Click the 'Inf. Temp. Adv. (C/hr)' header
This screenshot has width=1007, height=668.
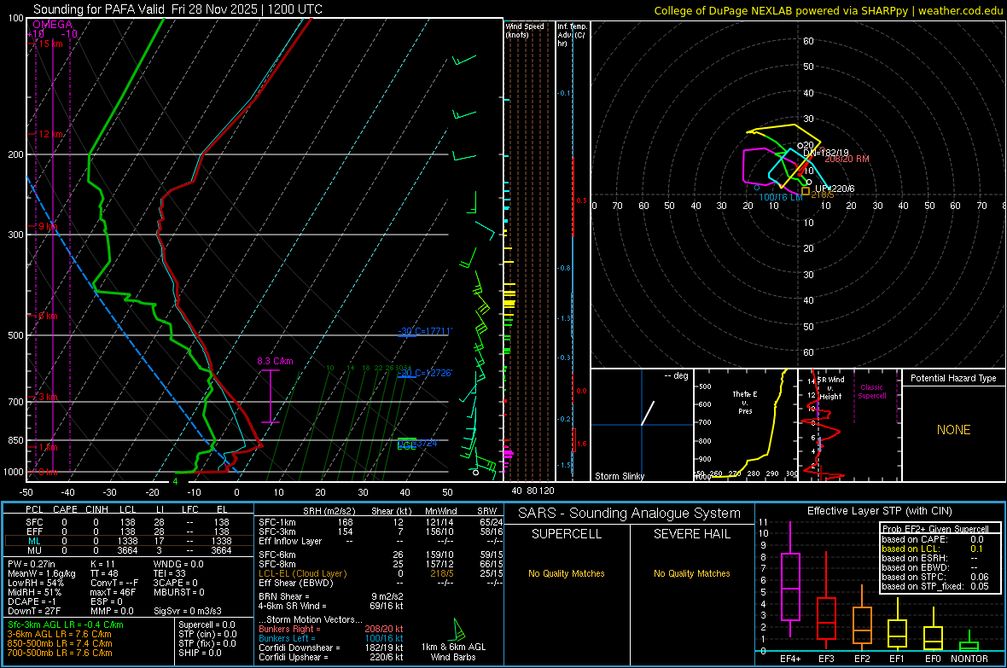(572, 35)
